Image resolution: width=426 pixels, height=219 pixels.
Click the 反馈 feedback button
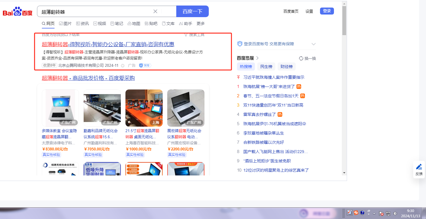(x=419, y=170)
